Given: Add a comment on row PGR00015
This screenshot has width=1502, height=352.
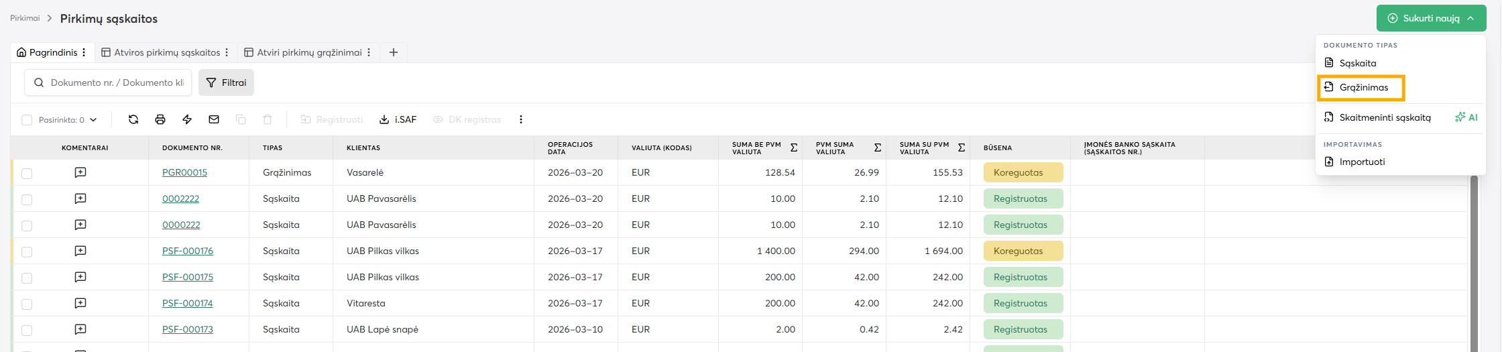Looking at the screenshot, I should click(80, 172).
